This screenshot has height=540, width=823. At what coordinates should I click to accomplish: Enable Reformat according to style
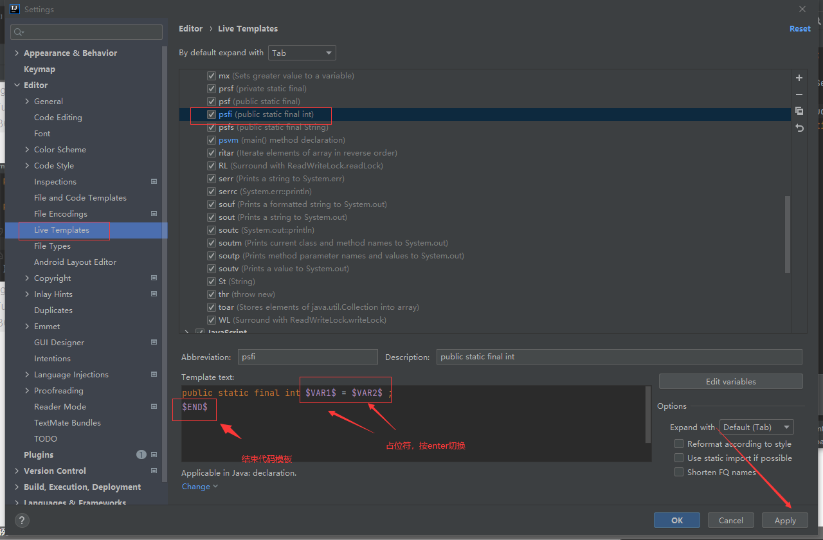(679, 444)
